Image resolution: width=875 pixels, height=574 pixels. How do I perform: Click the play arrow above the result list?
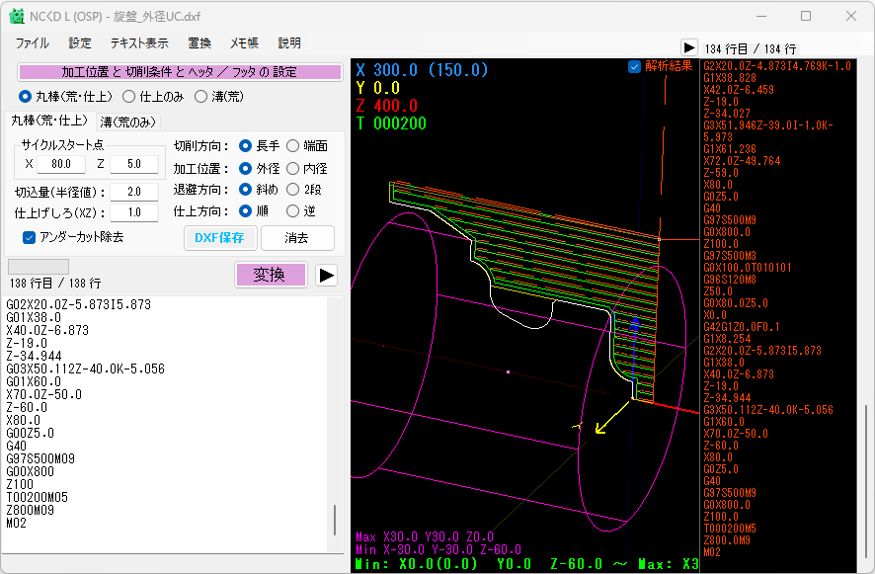688,47
